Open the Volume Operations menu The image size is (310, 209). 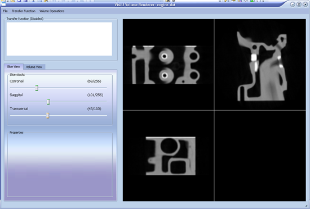coord(52,11)
